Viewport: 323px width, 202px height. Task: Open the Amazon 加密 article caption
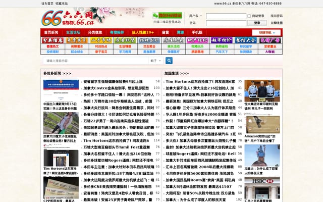click(x=260, y=138)
